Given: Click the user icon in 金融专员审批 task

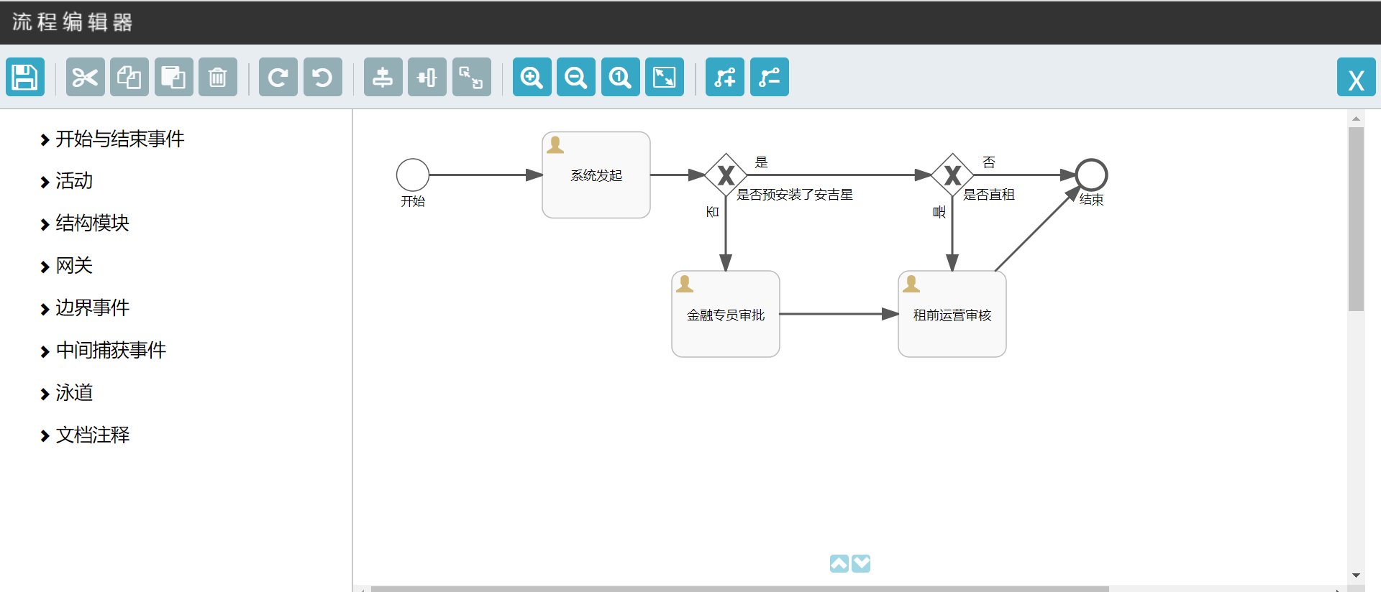Looking at the screenshot, I should 685,285.
